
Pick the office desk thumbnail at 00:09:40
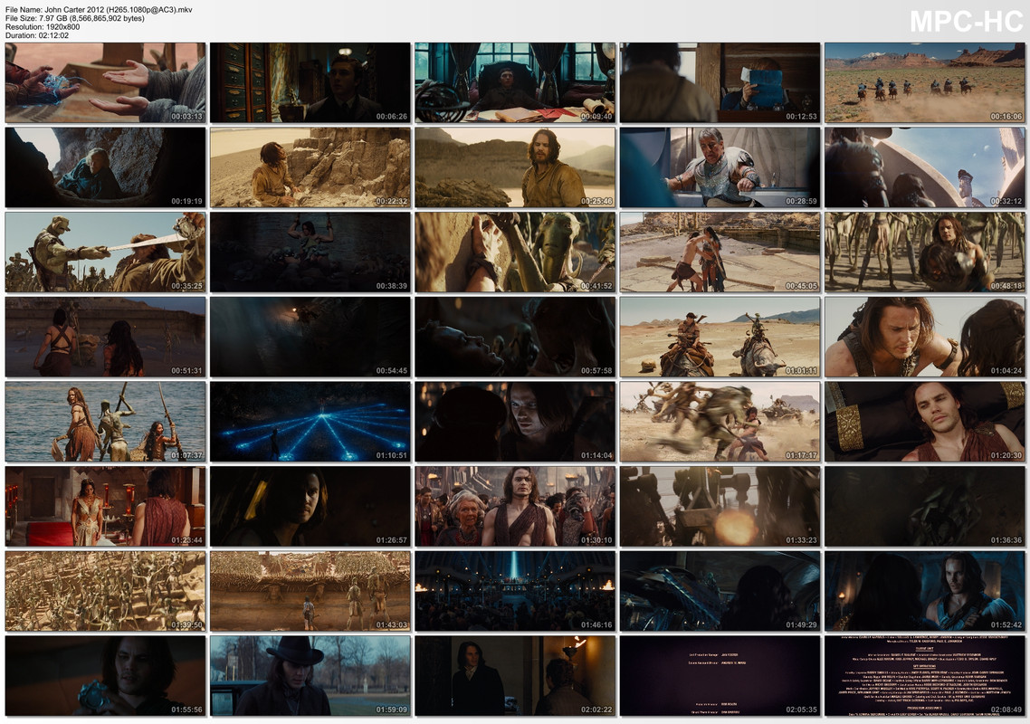[515, 82]
